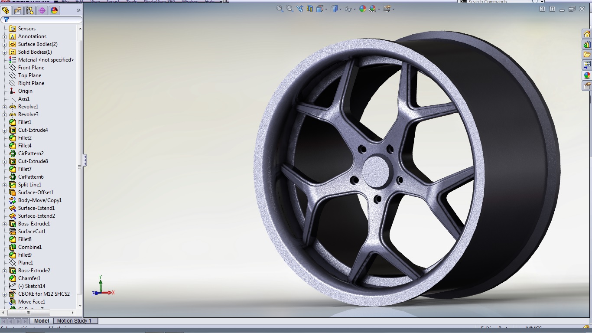The height and width of the screenshot is (333, 592).
Task: Open the Design Library task pane tab
Action: [x=587, y=44]
